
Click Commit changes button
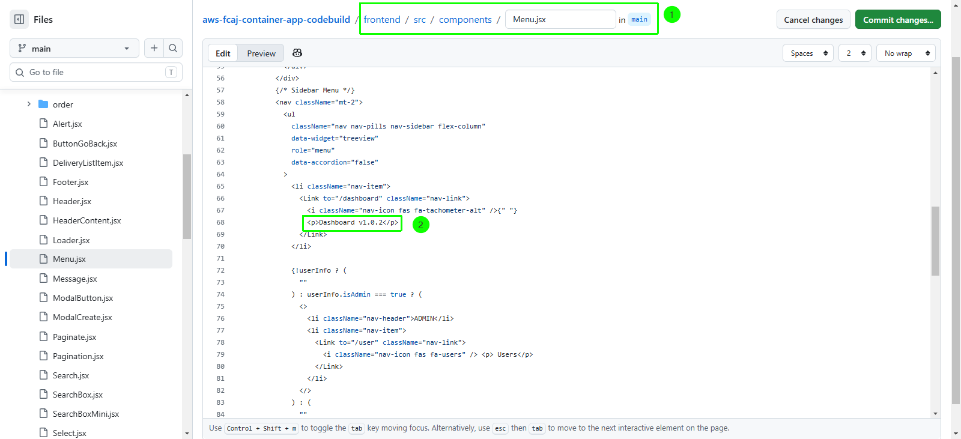click(898, 19)
